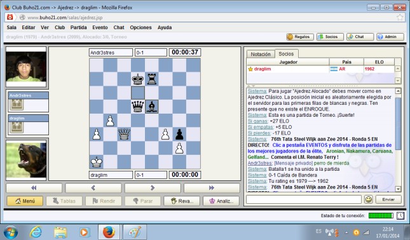Open Windows Media Player from taskbar
410x240 pixels.
(x=84, y=232)
